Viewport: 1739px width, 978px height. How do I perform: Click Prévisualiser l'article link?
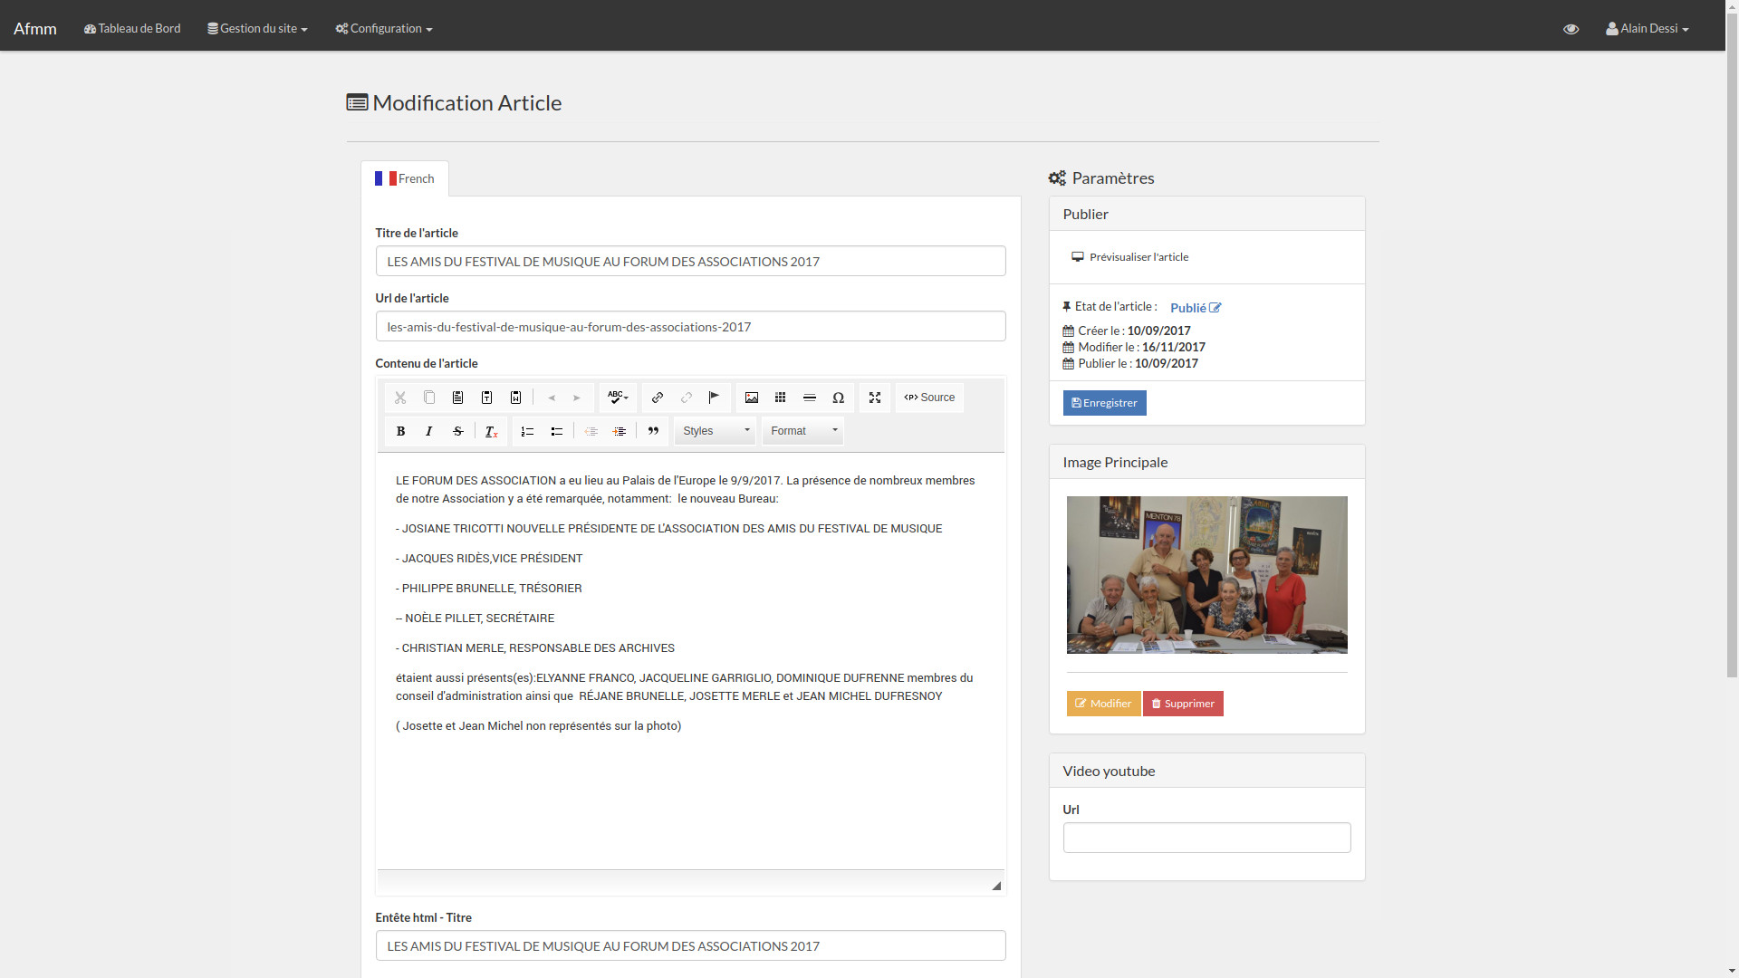click(1129, 257)
